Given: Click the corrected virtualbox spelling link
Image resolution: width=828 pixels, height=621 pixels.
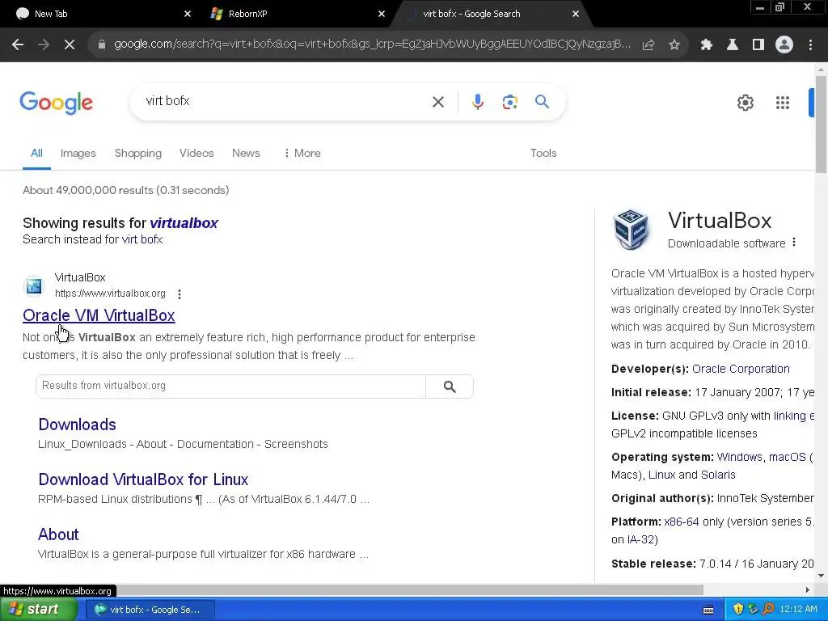Looking at the screenshot, I should (x=184, y=223).
